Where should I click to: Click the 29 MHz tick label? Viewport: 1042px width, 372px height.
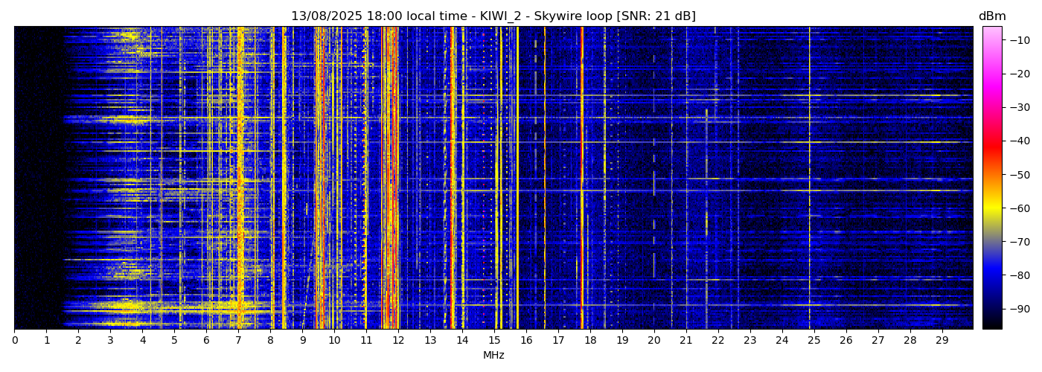click(x=942, y=341)
